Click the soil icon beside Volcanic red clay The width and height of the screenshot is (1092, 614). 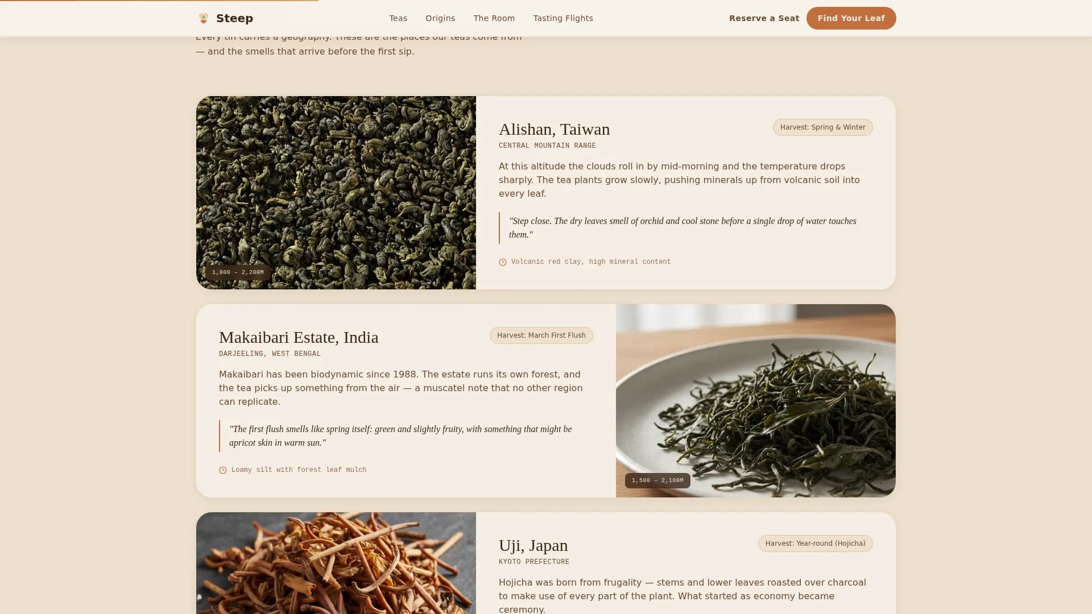tap(503, 262)
